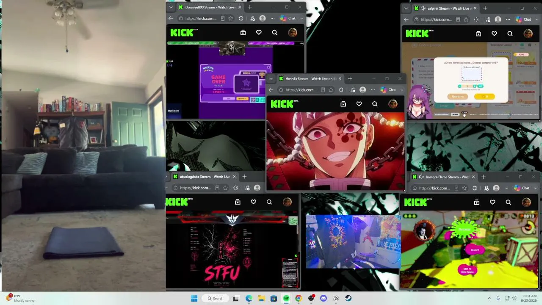542x305 pixels.
Task: Expand tab list in Hosh4k window
Action: tap(271, 79)
